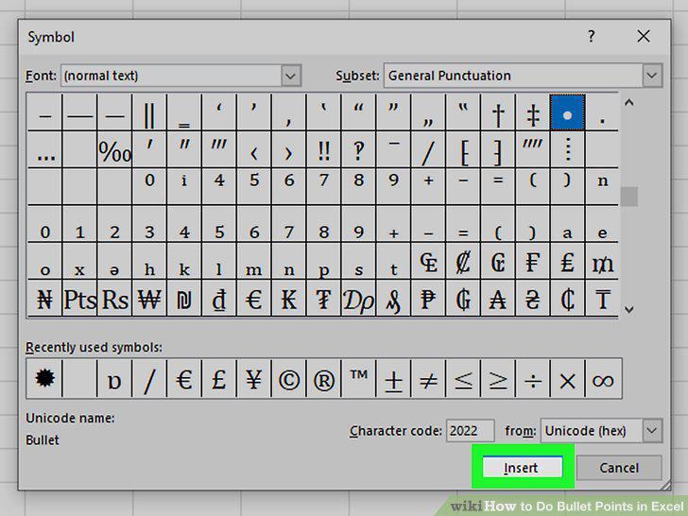The height and width of the screenshot is (516, 688).
Task: Select the French franc symbol
Action: click(533, 262)
